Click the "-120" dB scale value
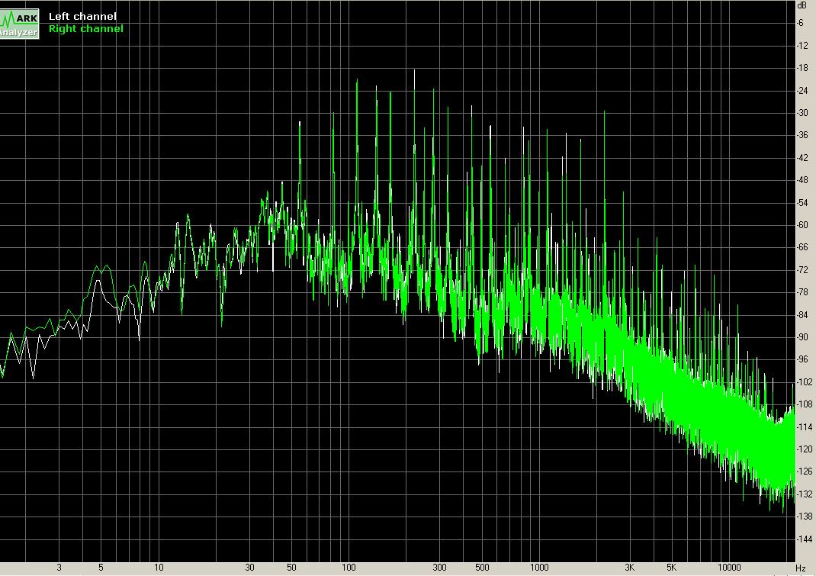This screenshot has width=816, height=576. (804, 449)
